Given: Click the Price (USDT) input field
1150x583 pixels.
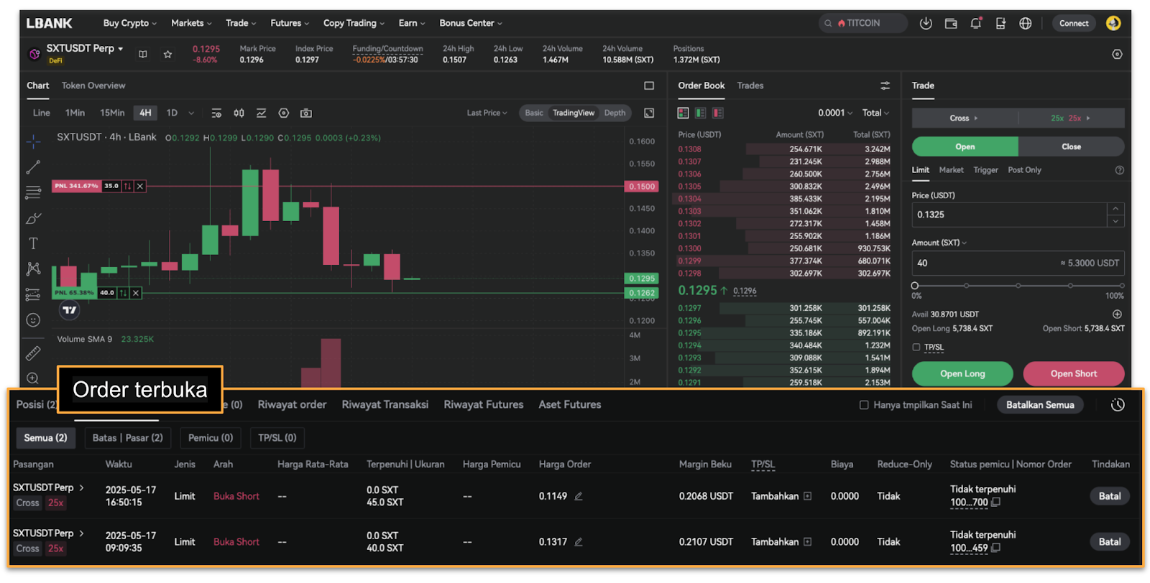Looking at the screenshot, I should 1009,215.
